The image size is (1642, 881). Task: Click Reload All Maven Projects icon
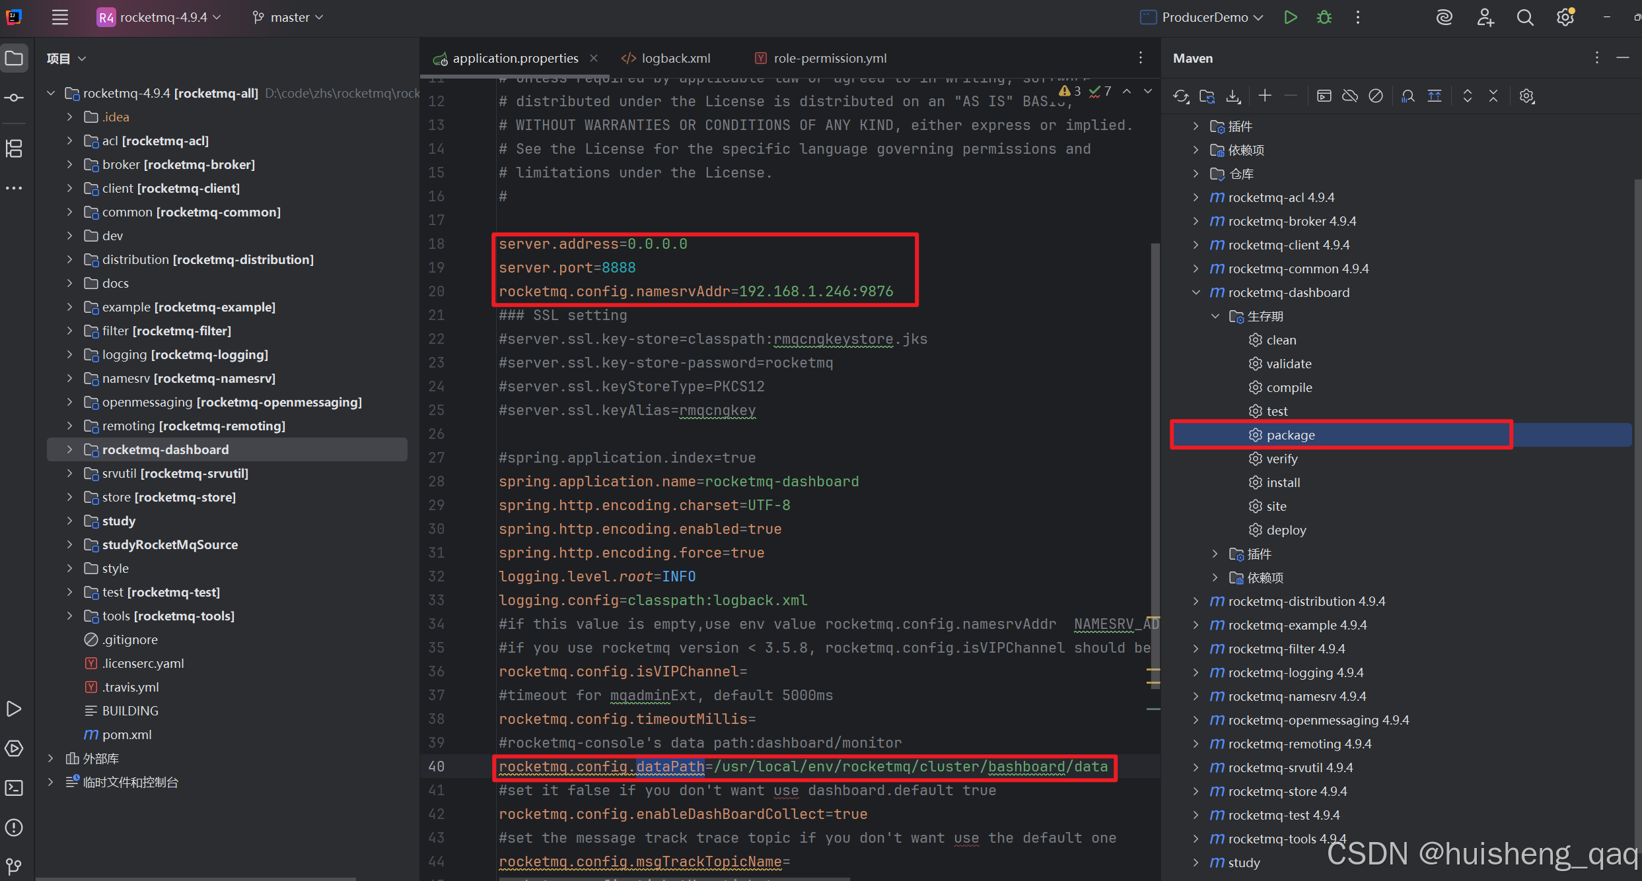[x=1181, y=96]
